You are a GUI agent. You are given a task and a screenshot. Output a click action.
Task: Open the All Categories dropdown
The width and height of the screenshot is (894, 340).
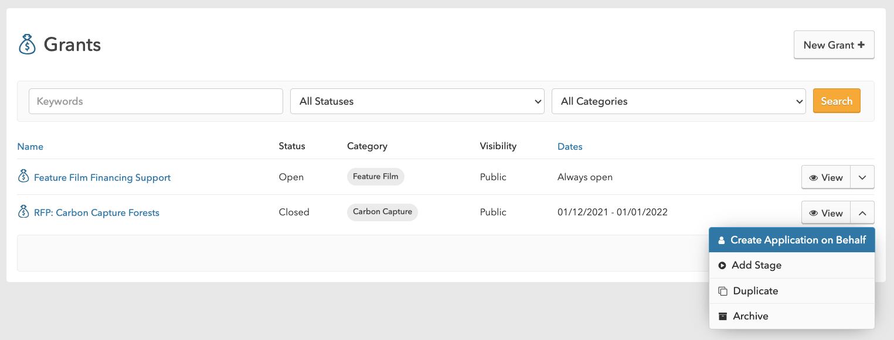(679, 101)
